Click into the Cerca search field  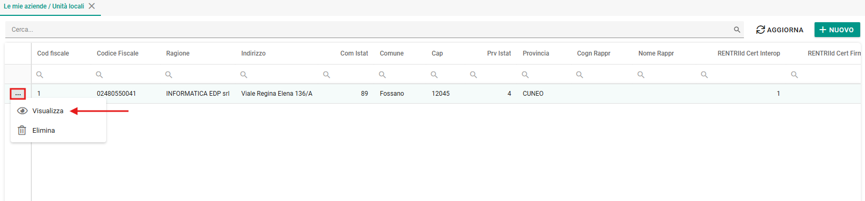click(x=369, y=30)
